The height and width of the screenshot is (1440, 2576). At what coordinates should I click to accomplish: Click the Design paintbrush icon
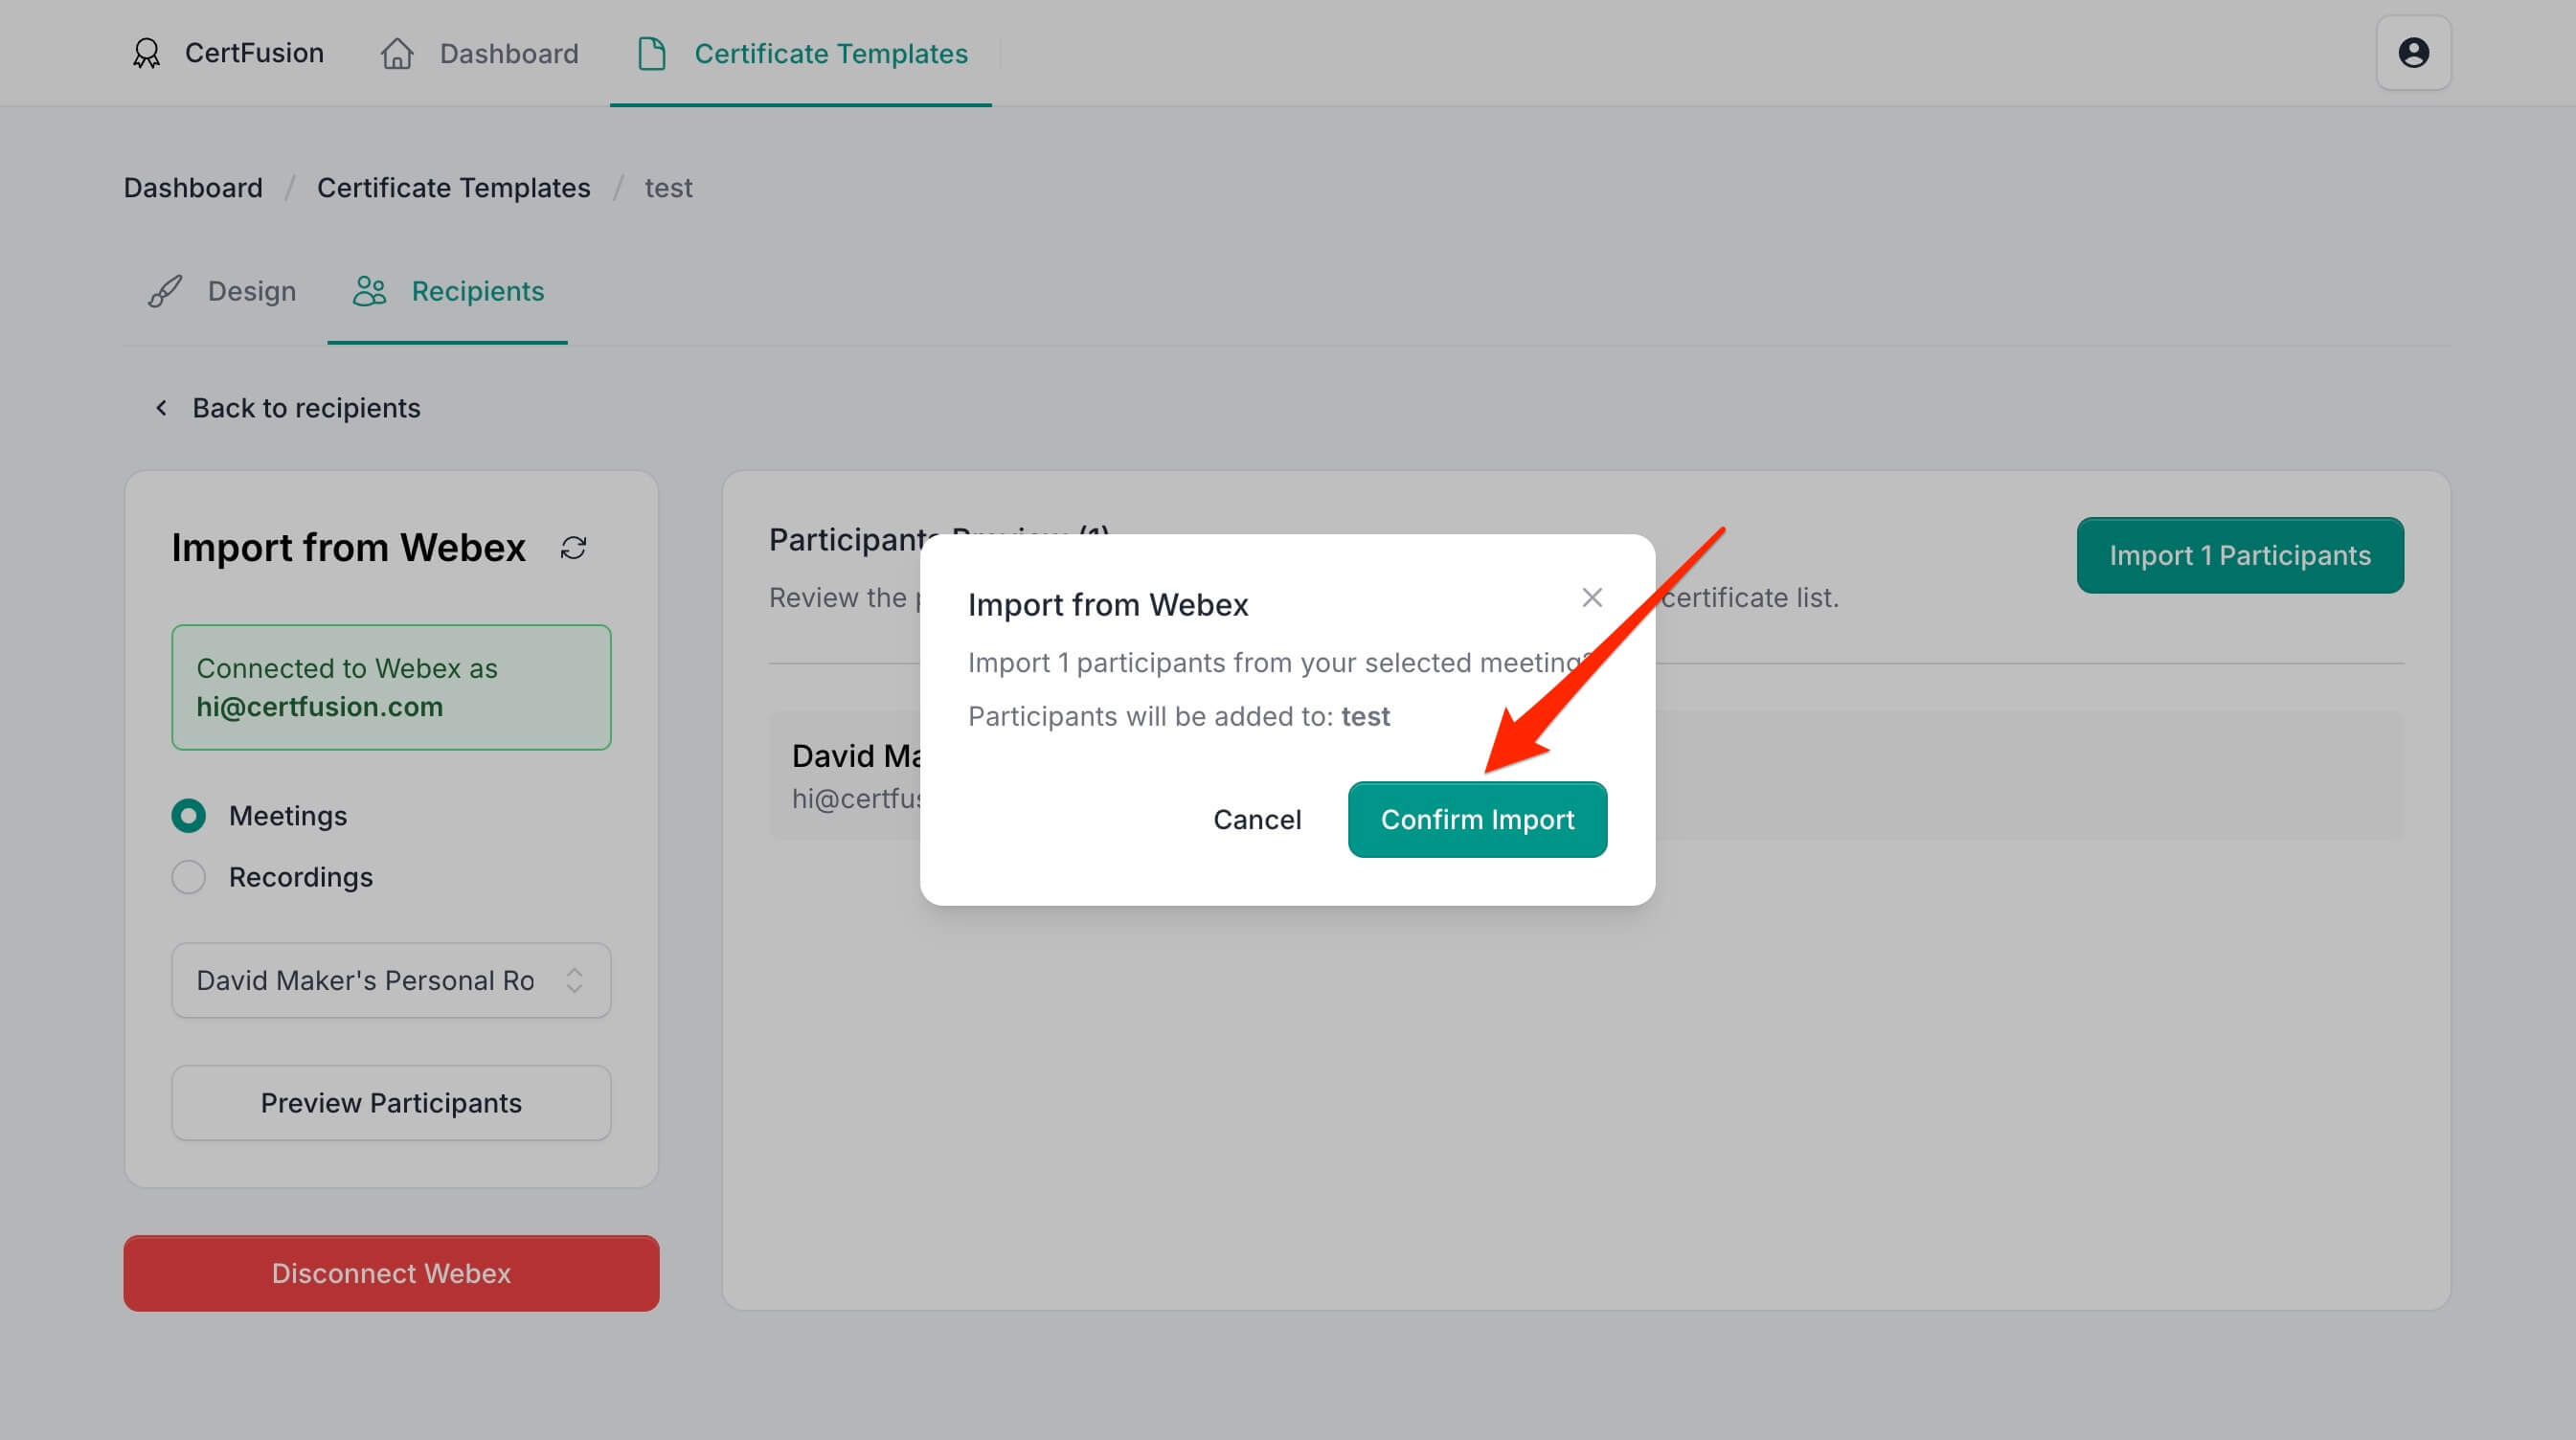click(x=165, y=291)
